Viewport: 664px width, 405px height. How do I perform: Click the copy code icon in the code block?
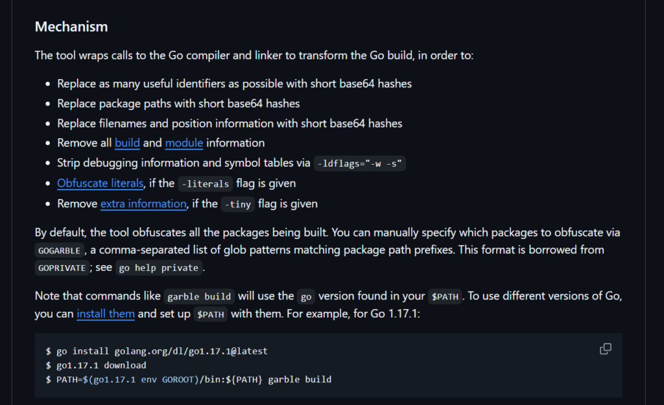(x=606, y=349)
